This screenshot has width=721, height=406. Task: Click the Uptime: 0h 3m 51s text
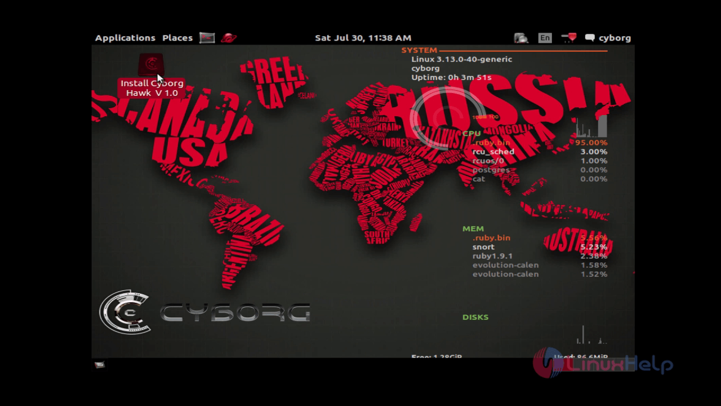tap(451, 77)
